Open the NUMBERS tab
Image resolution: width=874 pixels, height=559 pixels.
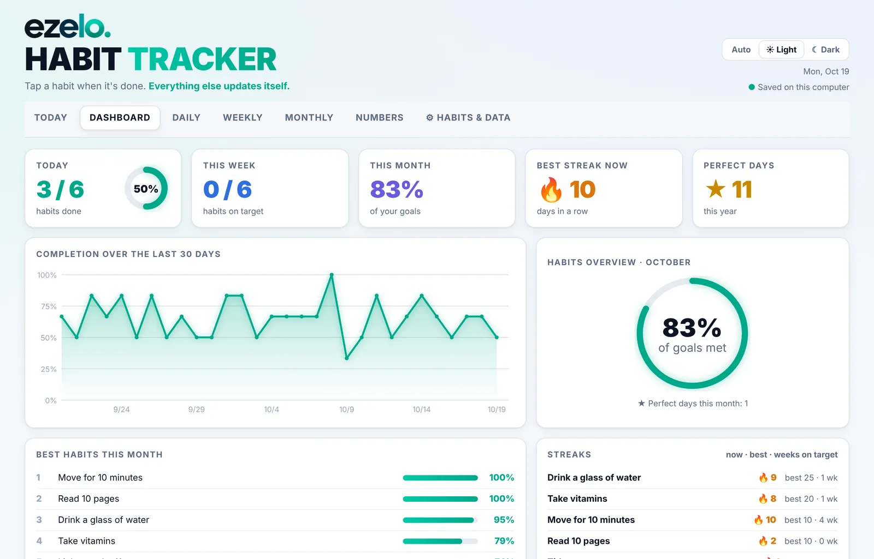pyautogui.click(x=380, y=118)
